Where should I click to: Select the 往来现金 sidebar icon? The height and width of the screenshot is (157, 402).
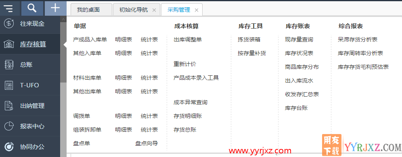coord(9,23)
